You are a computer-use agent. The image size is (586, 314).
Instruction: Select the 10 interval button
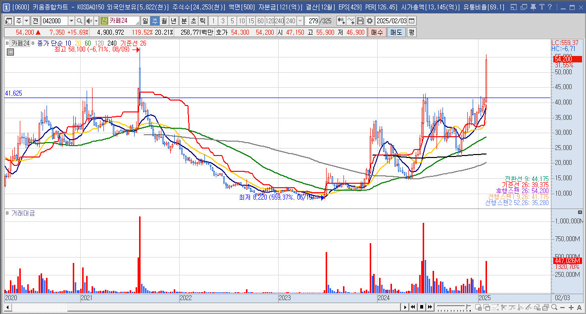click(242, 21)
